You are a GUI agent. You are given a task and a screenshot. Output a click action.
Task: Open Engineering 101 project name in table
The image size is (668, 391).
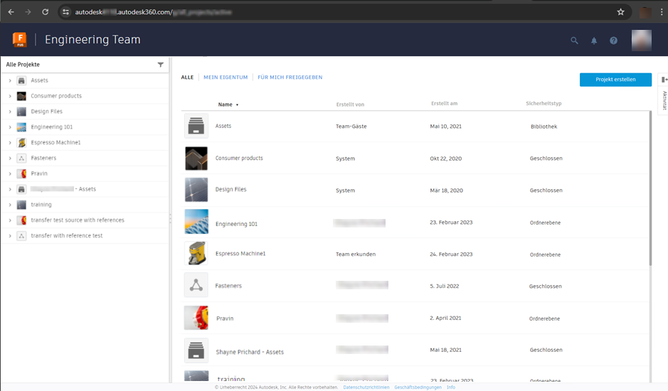(x=236, y=224)
